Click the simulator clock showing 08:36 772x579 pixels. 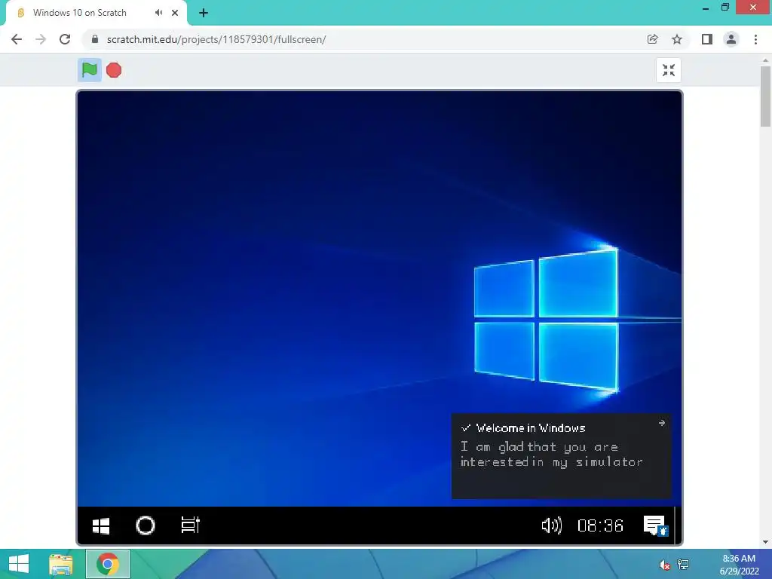600,525
